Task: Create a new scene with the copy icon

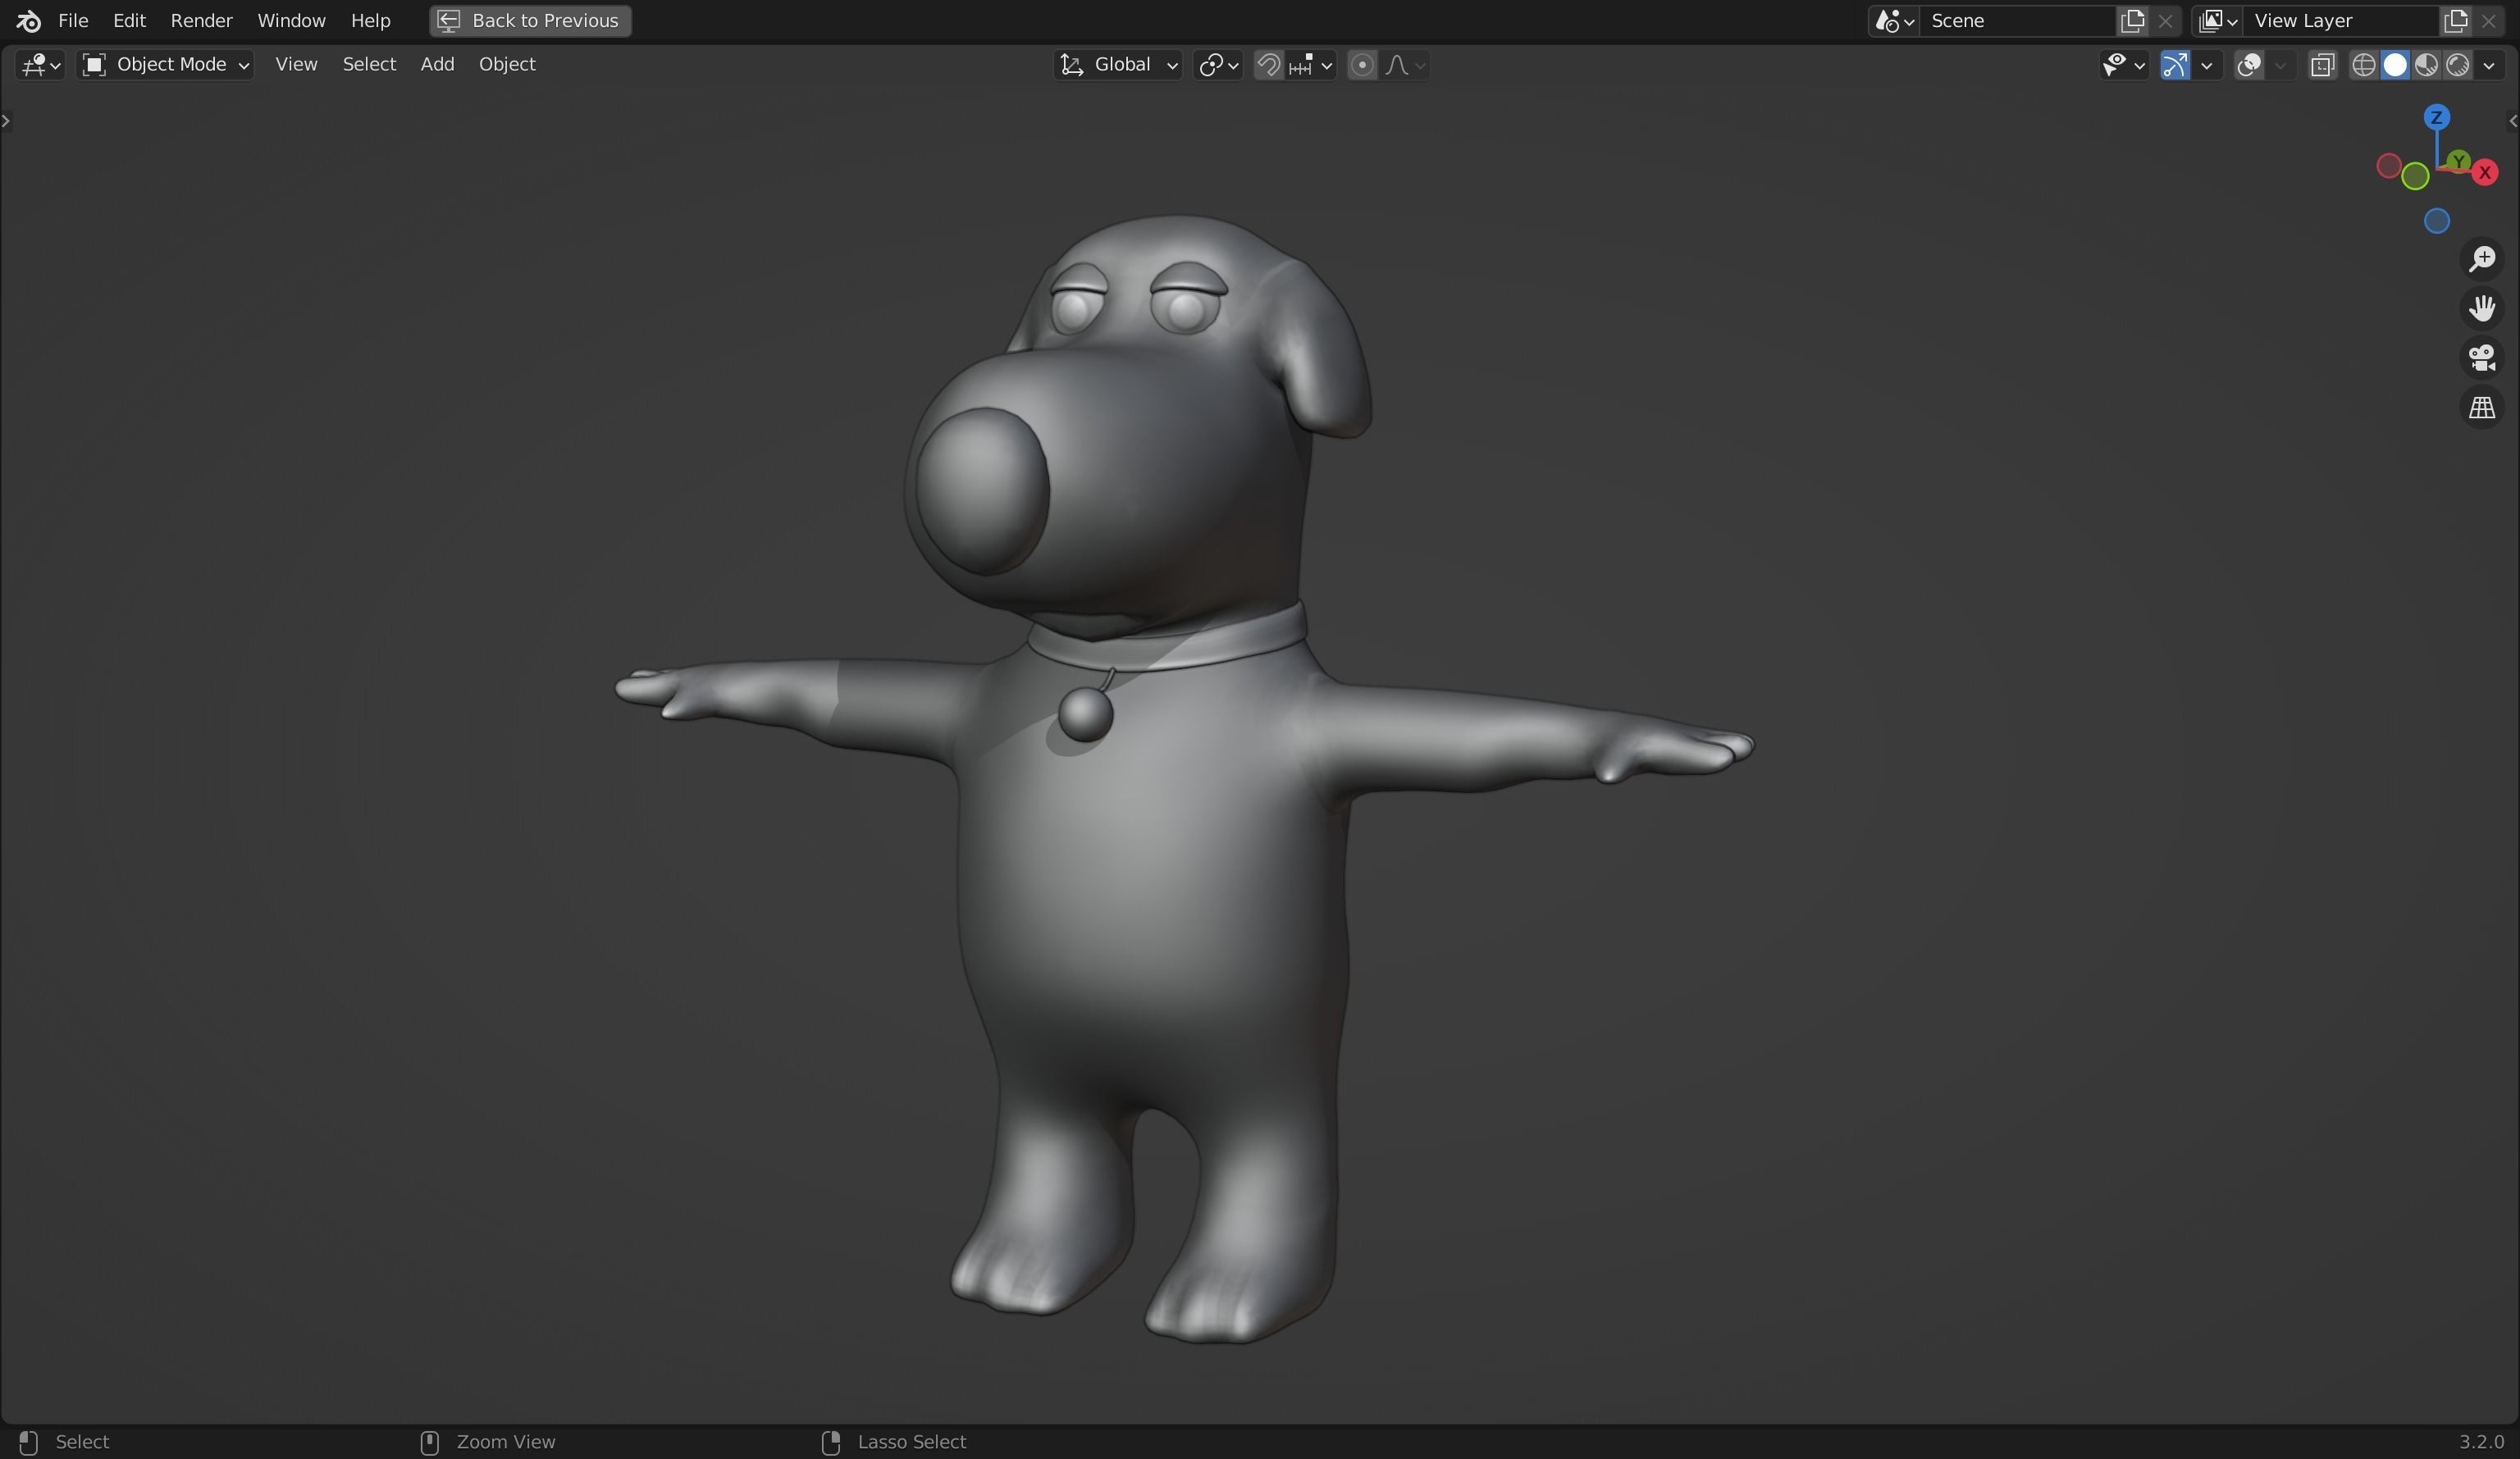Action: click(2132, 21)
